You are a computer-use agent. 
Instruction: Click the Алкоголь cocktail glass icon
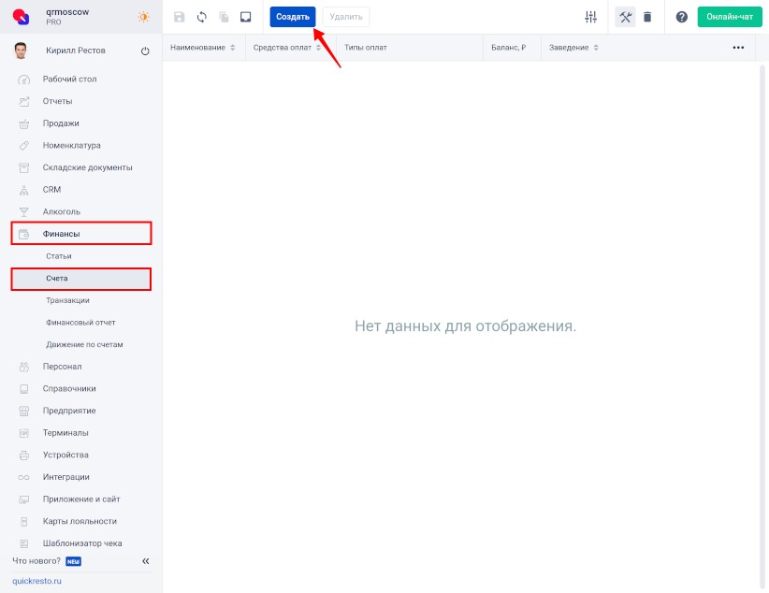point(23,212)
